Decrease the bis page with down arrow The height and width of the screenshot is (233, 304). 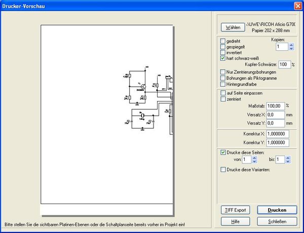pos(288,161)
